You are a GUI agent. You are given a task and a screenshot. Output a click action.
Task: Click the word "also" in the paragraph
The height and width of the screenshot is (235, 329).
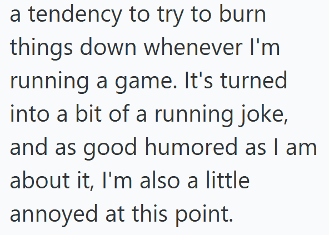[159, 180]
